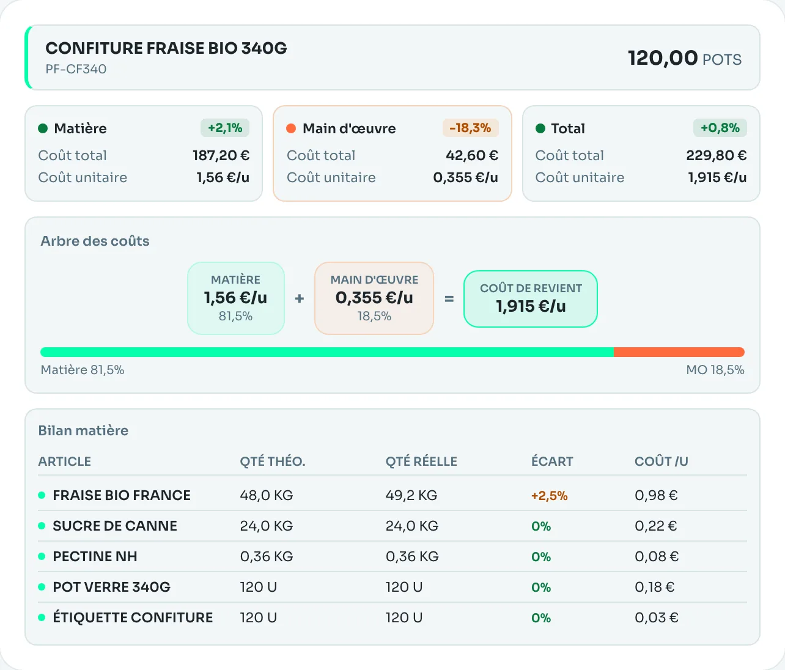This screenshot has width=785, height=670.
Task: Select the COÛT DE REVIENT 1,915 €/u node
Action: [531, 299]
